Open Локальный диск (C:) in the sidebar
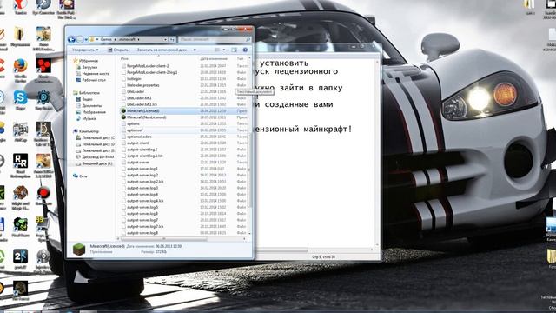This screenshot has height=313, width=556. pos(95,137)
